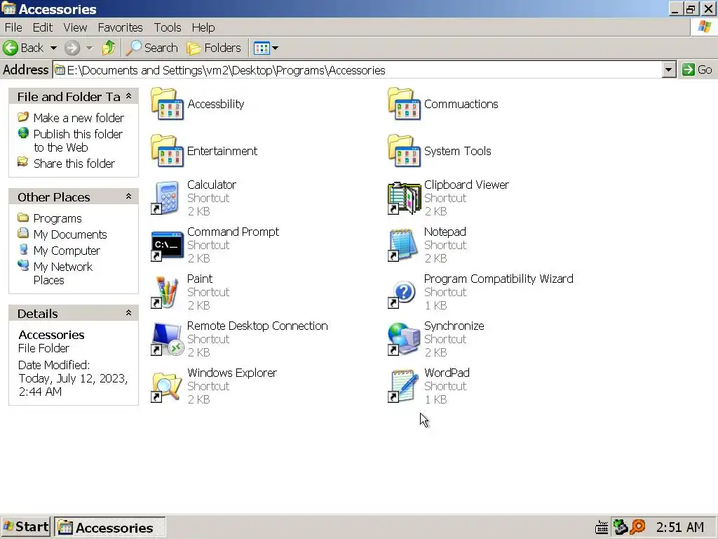Select the WordPad shortcut icon
This screenshot has width=718, height=539.
pyautogui.click(x=404, y=387)
